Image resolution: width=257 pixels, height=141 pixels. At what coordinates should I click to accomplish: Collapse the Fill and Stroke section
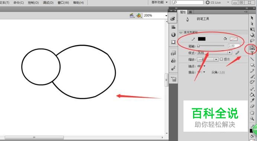[x=181, y=32]
